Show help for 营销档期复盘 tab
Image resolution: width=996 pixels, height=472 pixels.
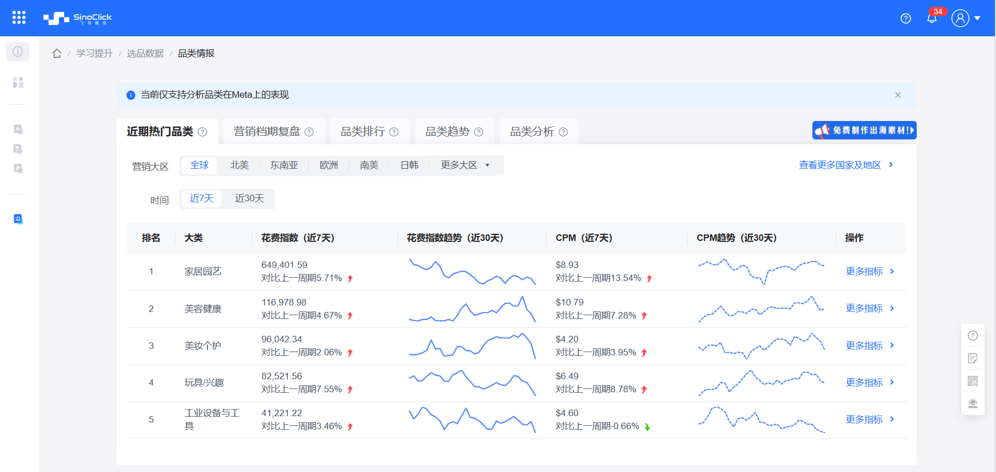(309, 132)
